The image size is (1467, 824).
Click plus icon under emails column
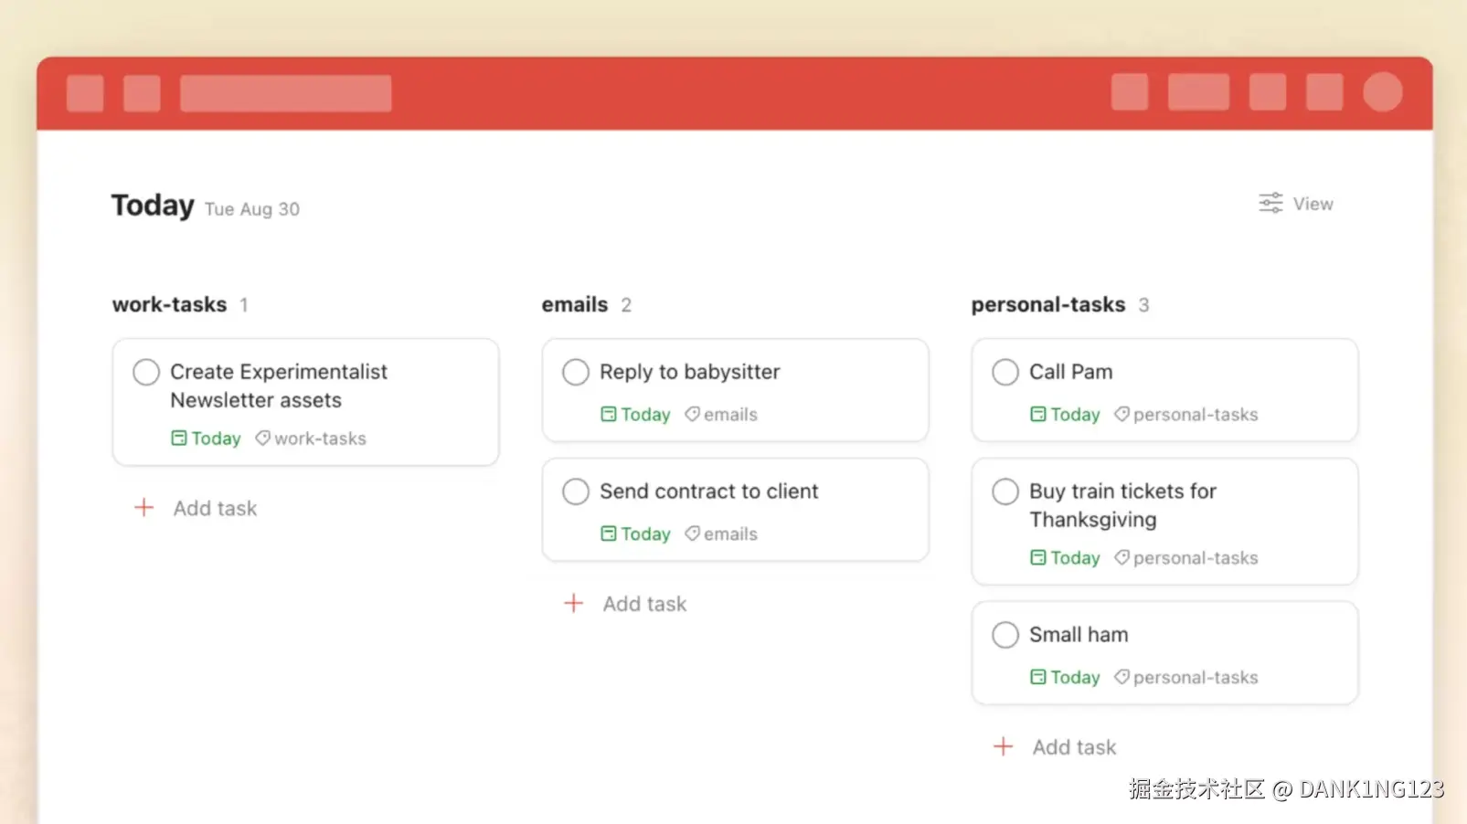tap(574, 603)
